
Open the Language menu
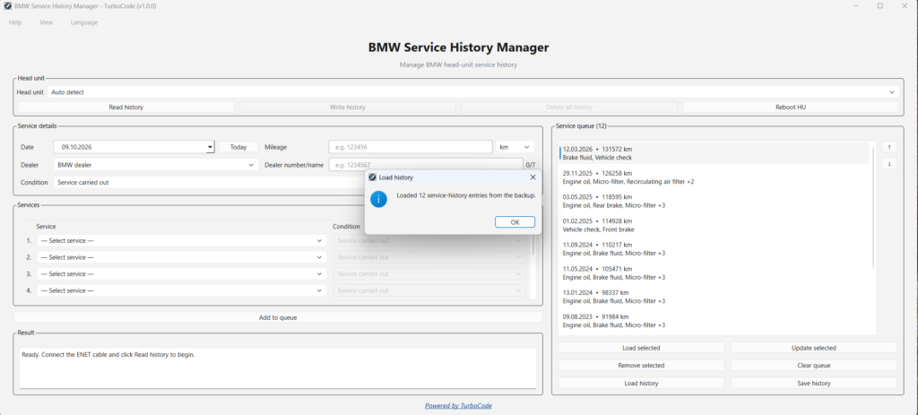pos(84,22)
